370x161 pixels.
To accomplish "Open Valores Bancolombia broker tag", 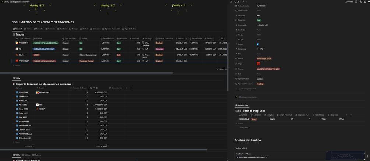I will point(88,55).
